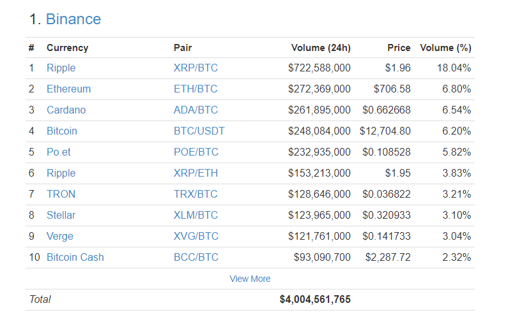This screenshot has width=515, height=322.
Task: Click the Price column header
Action: 399,48
